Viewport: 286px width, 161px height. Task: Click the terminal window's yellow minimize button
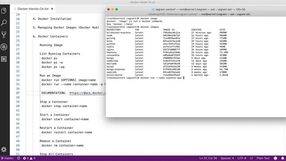113,9
